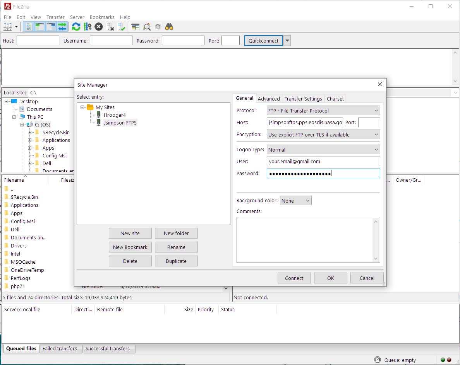This screenshot has height=365, width=460.
Task: Click the New Bookmark button
Action: (x=130, y=247)
